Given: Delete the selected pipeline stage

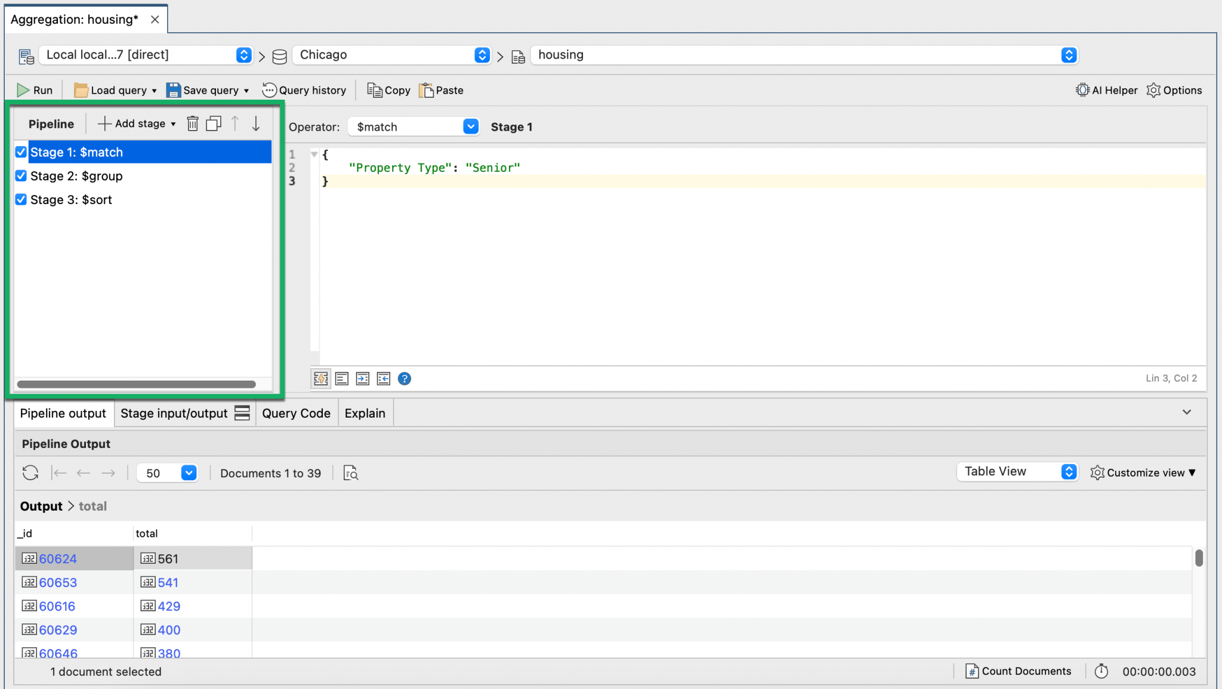Looking at the screenshot, I should [x=192, y=123].
